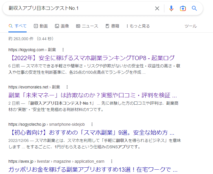Open the 副業アプリおすすめ13選 result link

pos(93,169)
